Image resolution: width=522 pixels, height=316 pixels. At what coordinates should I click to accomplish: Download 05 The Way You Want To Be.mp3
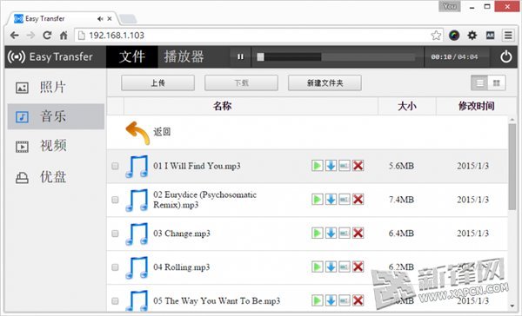coord(331,300)
